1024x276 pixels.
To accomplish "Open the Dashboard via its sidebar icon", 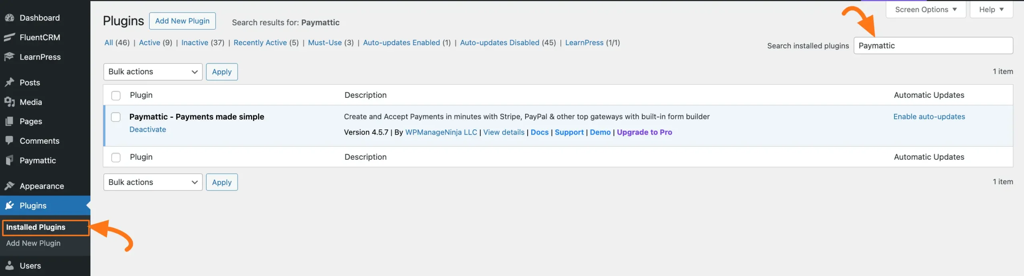I will tap(10, 18).
